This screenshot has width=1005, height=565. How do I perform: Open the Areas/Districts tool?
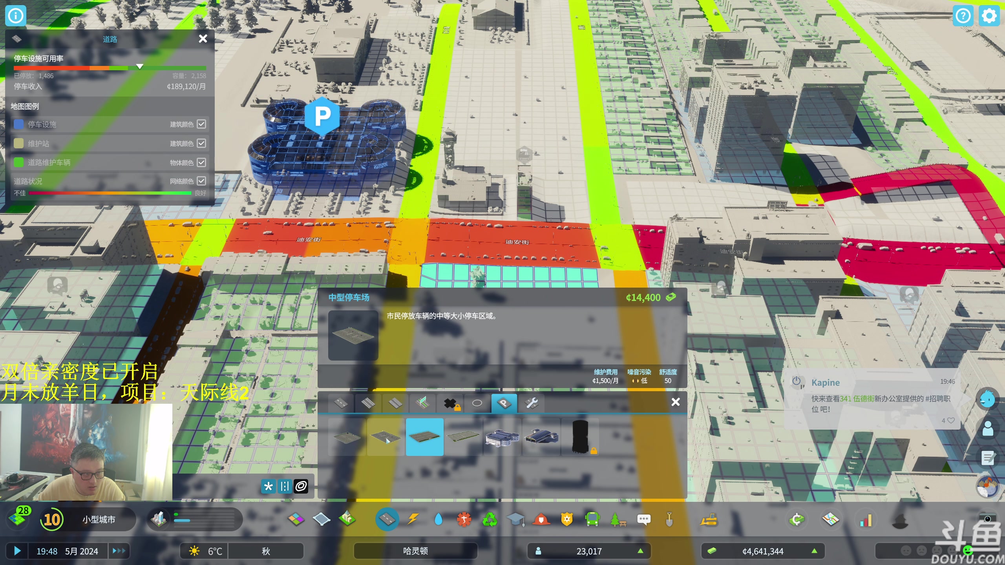pos(322,519)
